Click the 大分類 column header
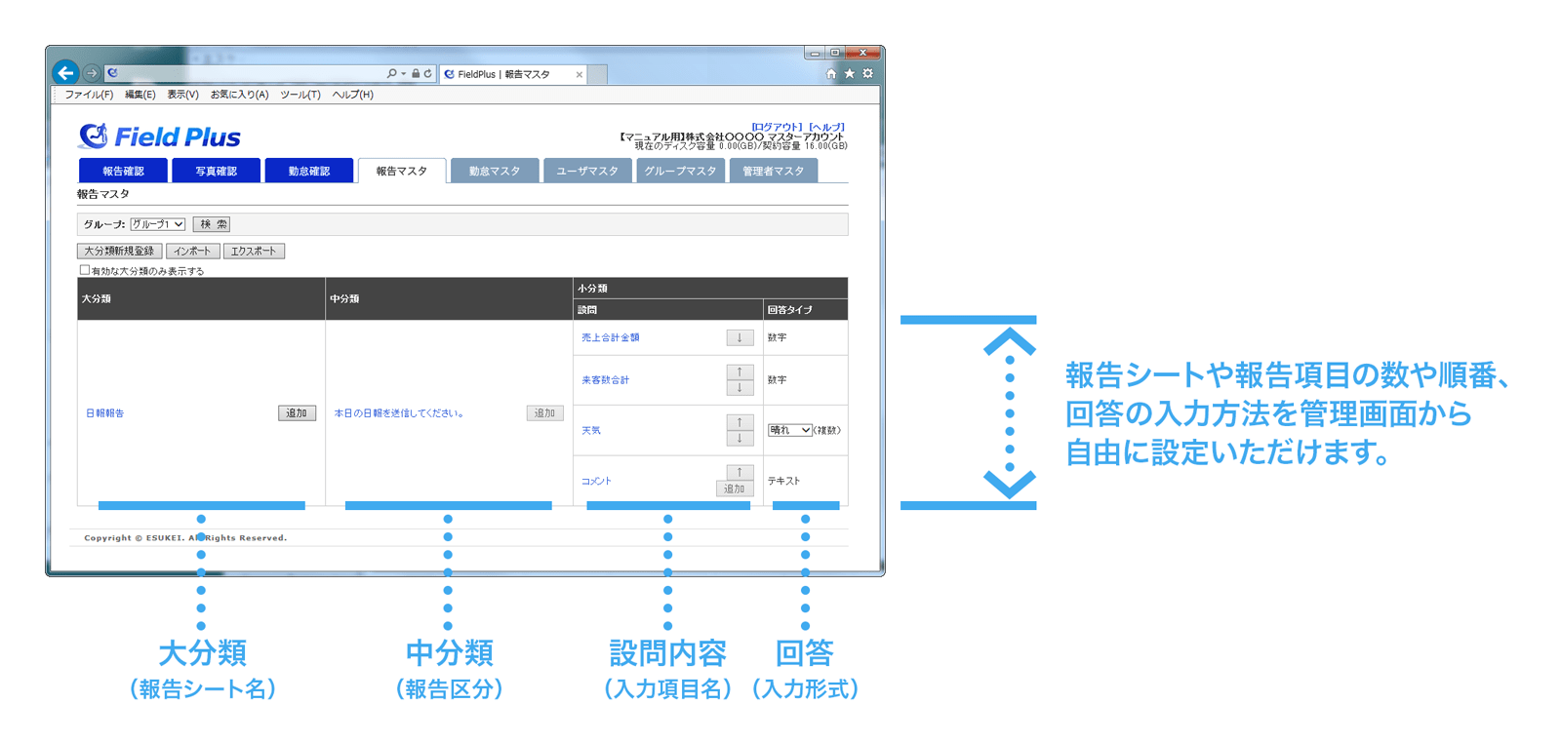Viewport: 1561px width, 743px height. coord(201,298)
